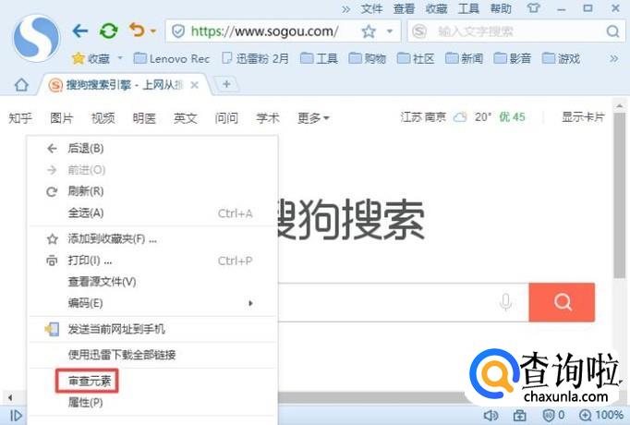Open a new tab with plus button

coord(226,84)
